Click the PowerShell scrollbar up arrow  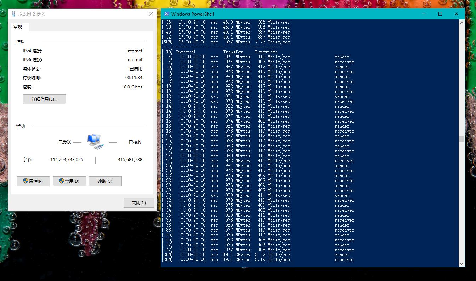tap(461, 22)
